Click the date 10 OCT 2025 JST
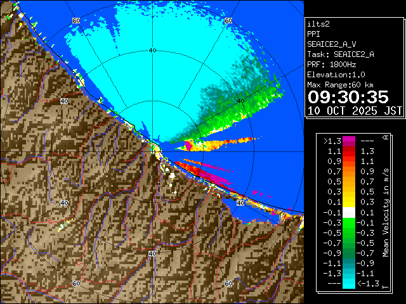Viewport: 406px width, 304px height. pos(355,110)
